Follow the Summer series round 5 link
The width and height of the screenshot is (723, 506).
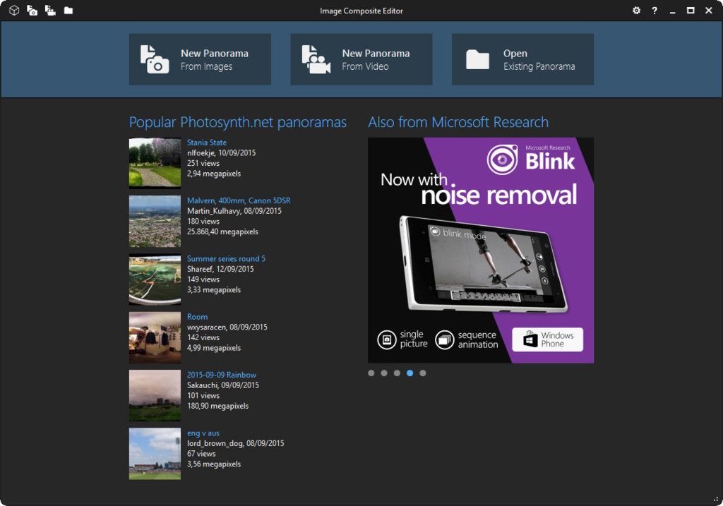(226, 259)
